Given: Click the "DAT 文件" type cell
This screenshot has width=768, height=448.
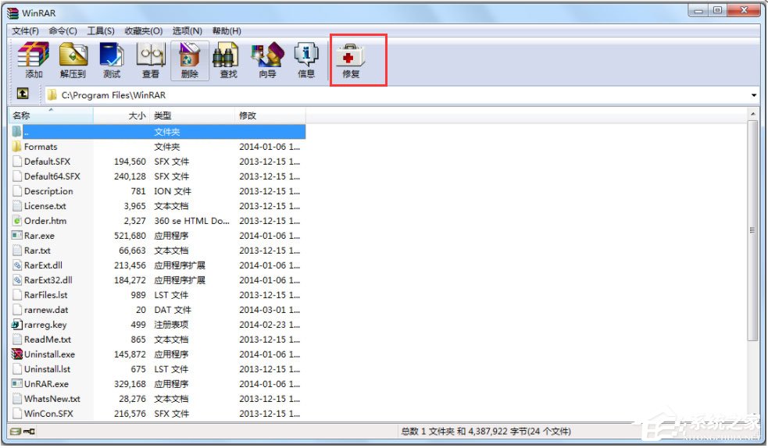Looking at the screenshot, I should [173, 310].
